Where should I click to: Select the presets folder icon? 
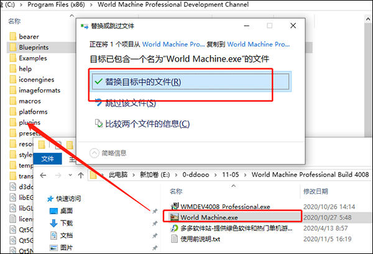click(13, 133)
